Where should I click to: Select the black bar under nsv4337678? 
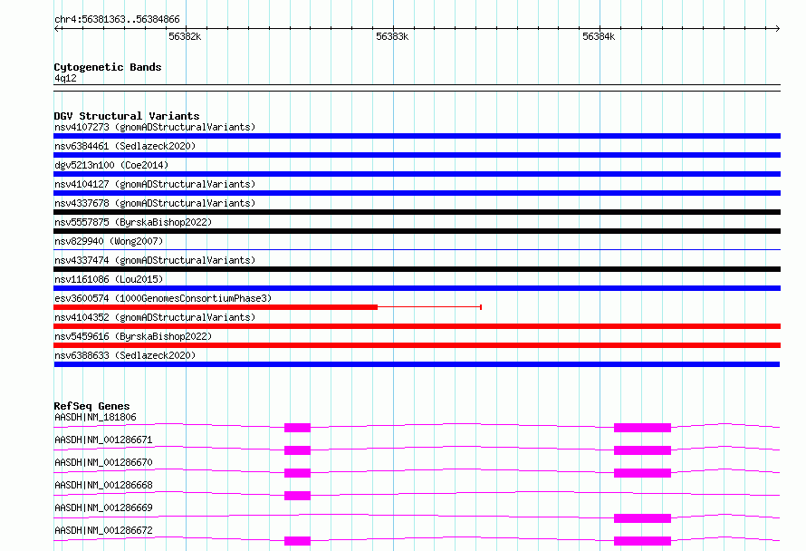417,212
